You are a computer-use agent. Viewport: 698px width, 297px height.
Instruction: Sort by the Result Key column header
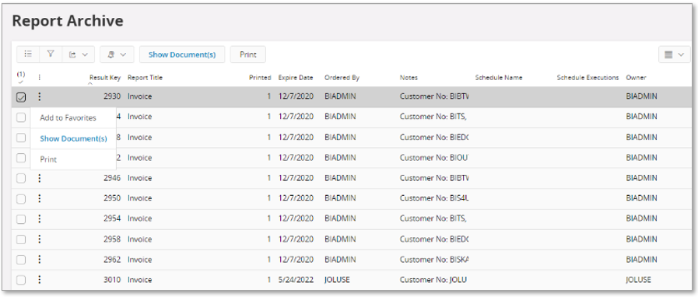pyautogui.click(x=104, y=78)
